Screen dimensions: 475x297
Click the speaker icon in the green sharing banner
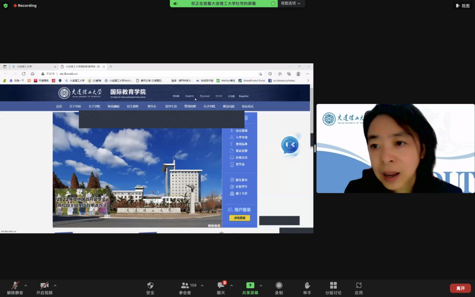(x=175, y=4)
